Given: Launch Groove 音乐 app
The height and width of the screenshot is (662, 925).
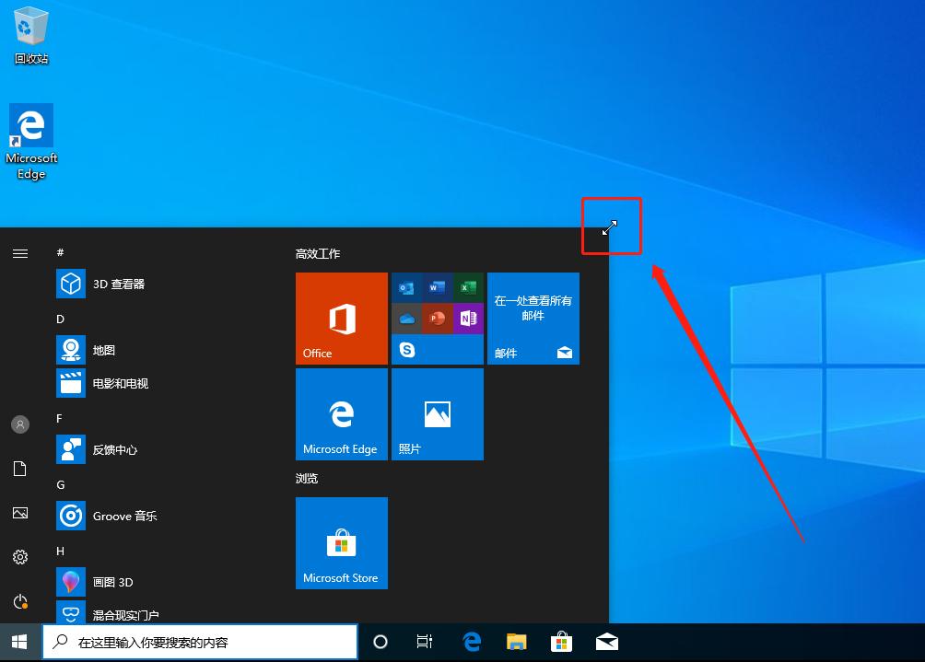Looking at the screenshot, I should click(124, 517).
